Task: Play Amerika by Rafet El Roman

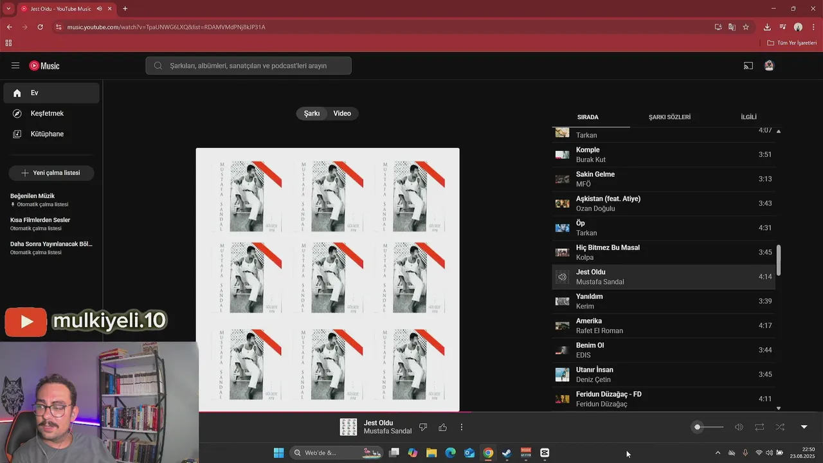Action: [664, 325]
